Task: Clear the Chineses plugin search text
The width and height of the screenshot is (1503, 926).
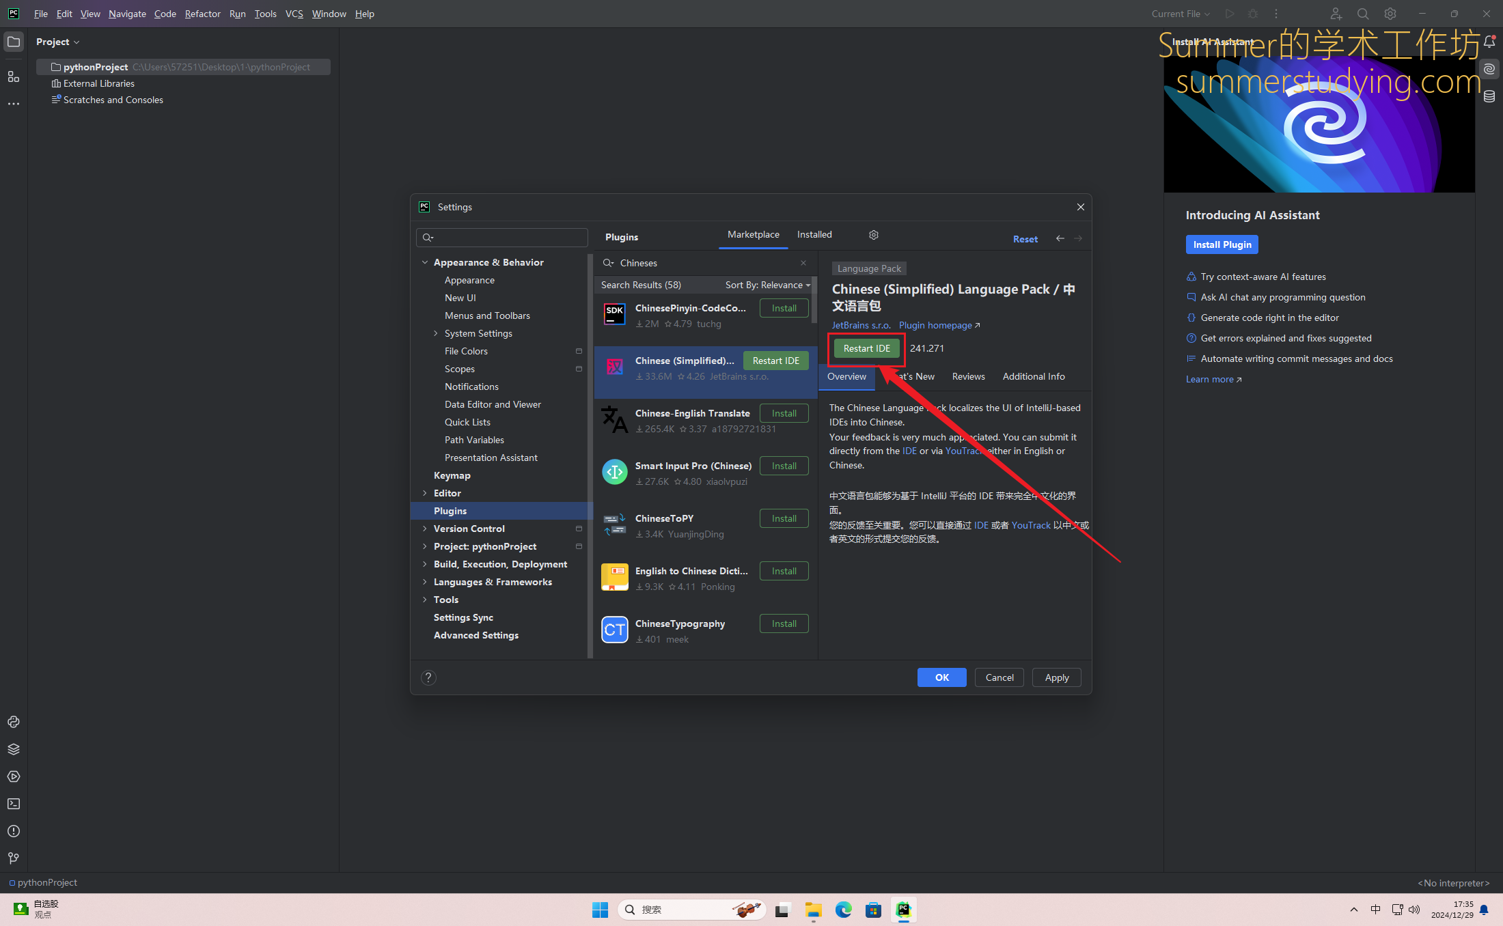Action: 803,263
